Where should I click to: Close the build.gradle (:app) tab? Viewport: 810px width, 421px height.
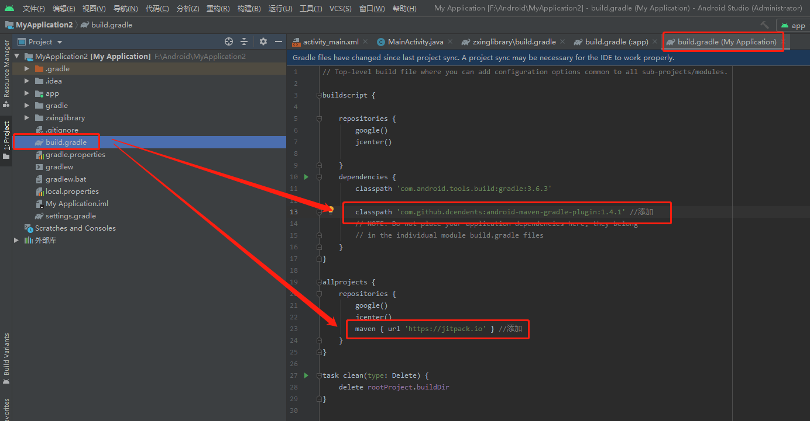pos(654,41)
